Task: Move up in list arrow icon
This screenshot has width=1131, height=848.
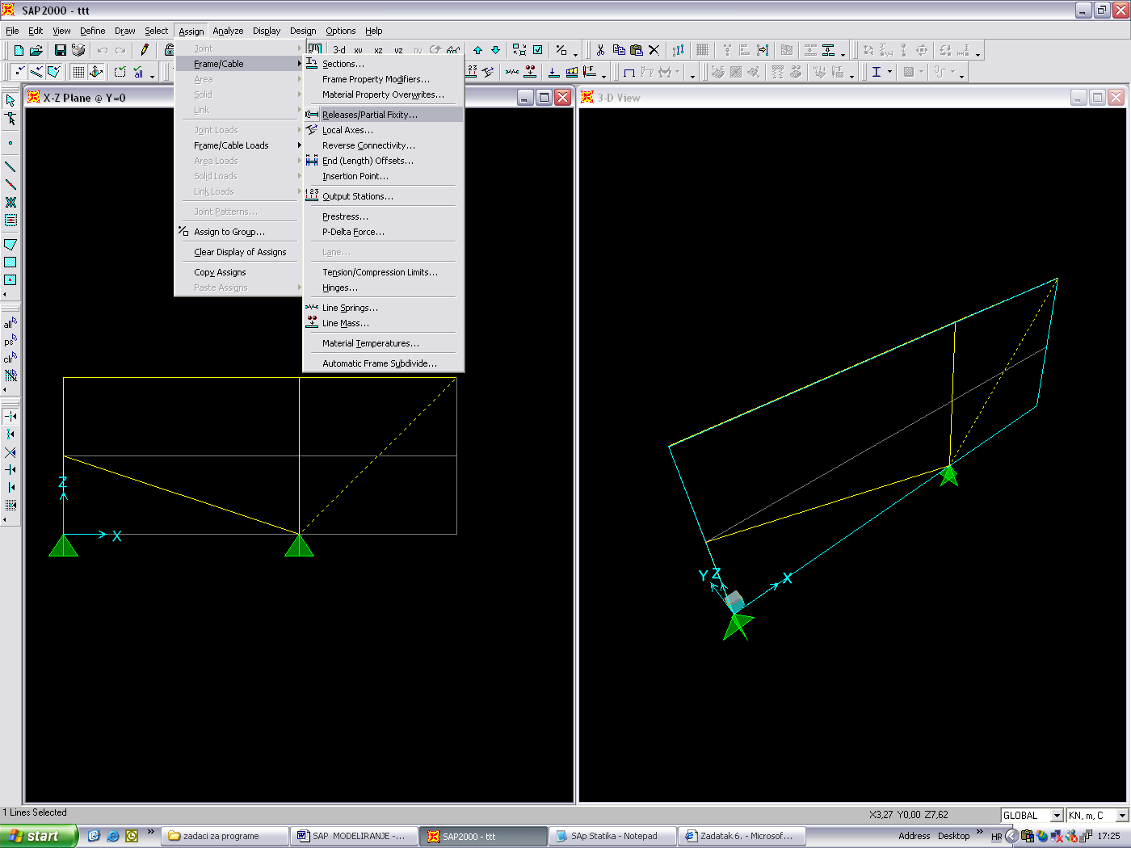Action: click(x=477, y=50)
